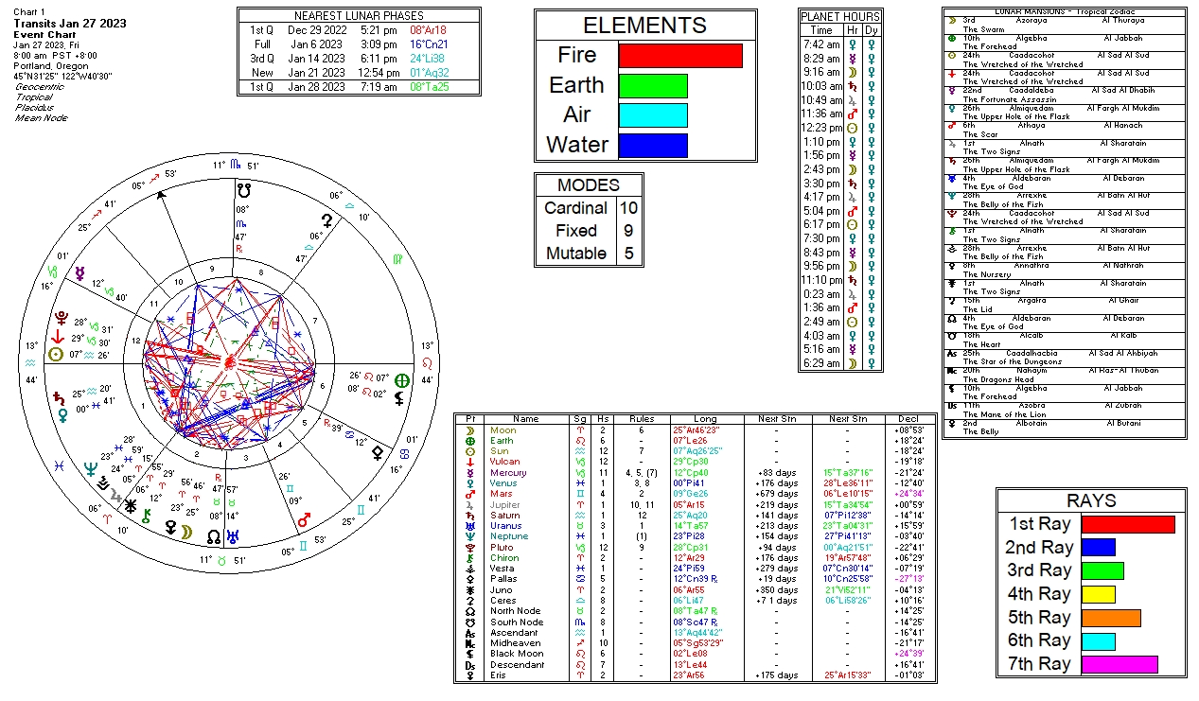
Task: Click the Full moon Jan 6 2023 row
Action: tap(360, 44)
